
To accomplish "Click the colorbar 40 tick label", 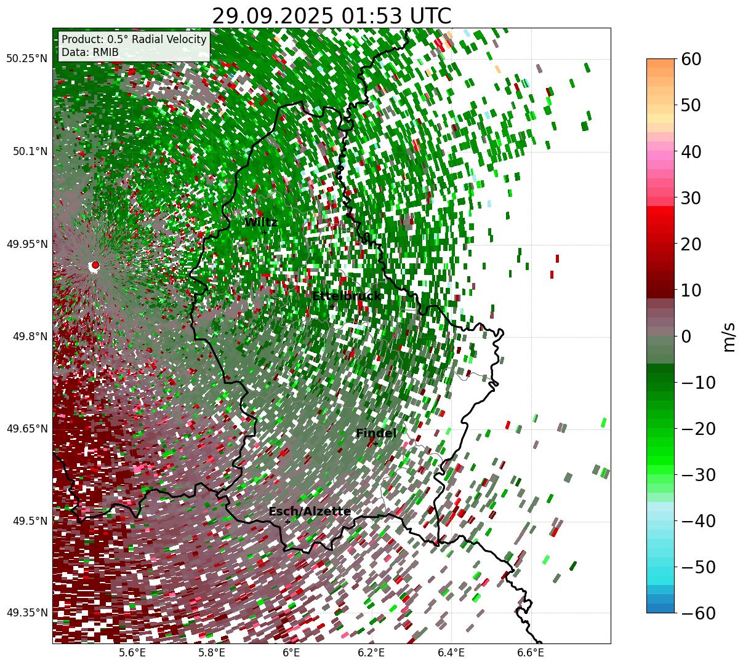I will (x=691, y=151).
